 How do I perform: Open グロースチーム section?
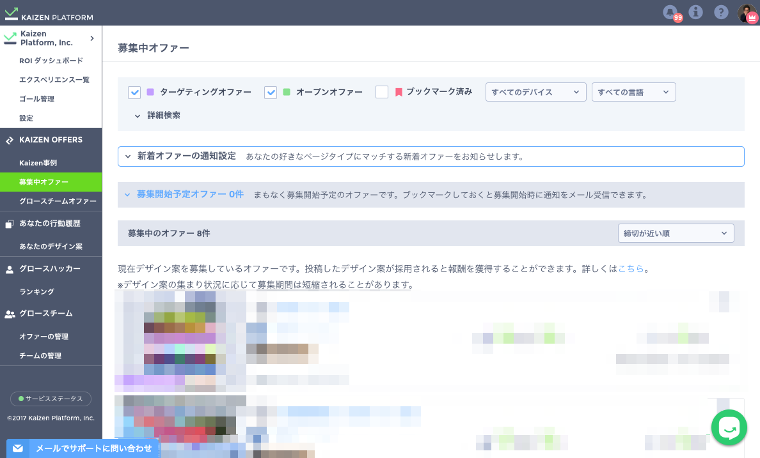pos(46,314)
